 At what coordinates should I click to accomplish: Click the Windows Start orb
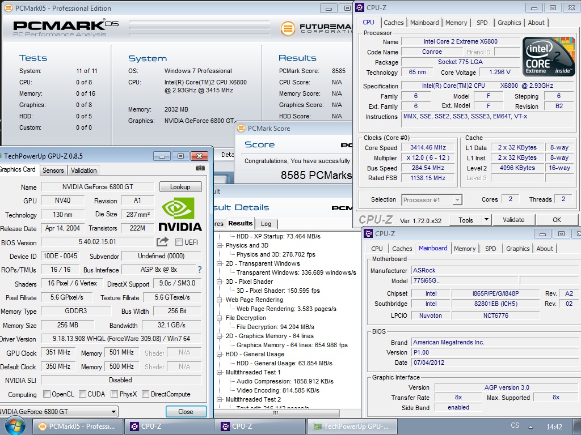pyautogui.click(x=15, y=426)
